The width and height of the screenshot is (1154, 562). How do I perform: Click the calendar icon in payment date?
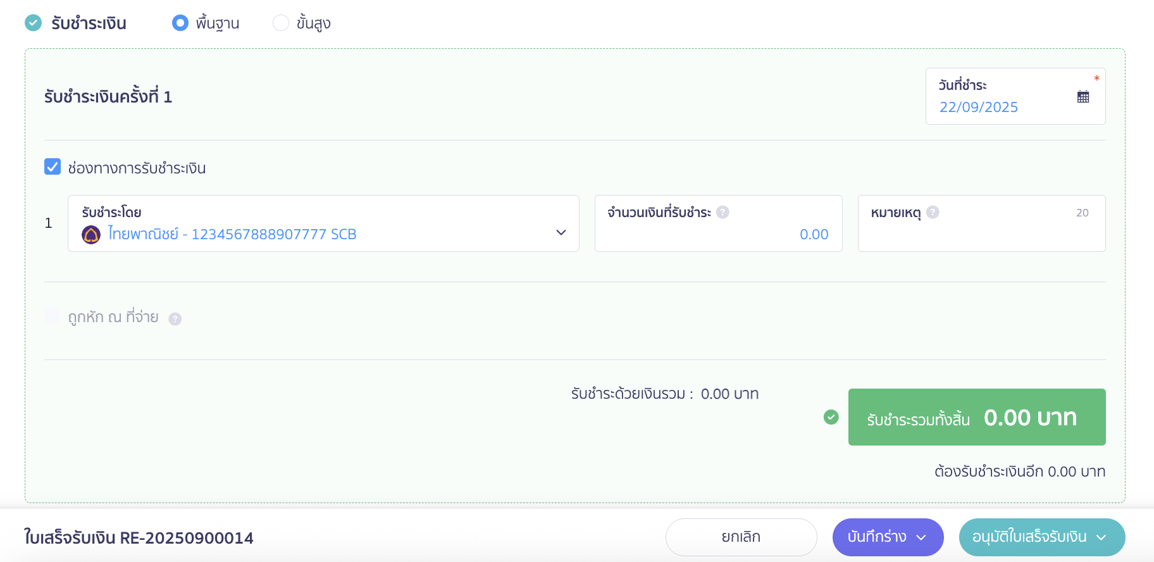click(1083, 97)
